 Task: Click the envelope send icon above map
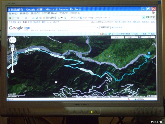(141, 34)
